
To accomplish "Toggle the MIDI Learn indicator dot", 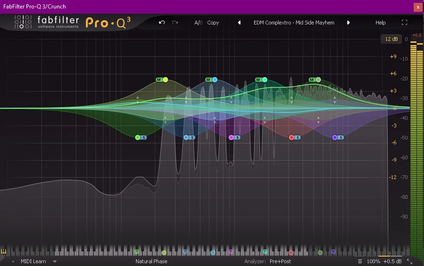I will click(x=13, y=261).
